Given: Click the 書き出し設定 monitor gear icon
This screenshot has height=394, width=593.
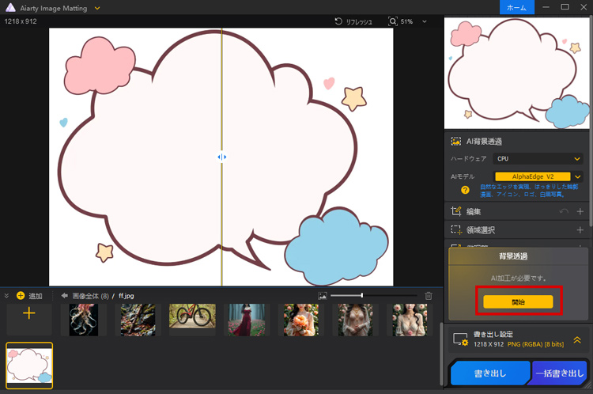Looking at the screenshot, I should click(x=461, y=339).
